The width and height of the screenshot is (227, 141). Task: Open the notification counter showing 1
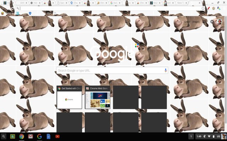pyautogui.click(x=191, y=136)
